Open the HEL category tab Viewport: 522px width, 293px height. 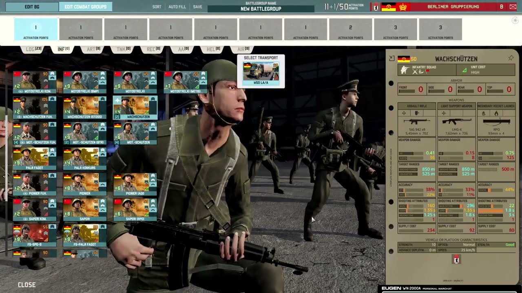click(214, 49)
